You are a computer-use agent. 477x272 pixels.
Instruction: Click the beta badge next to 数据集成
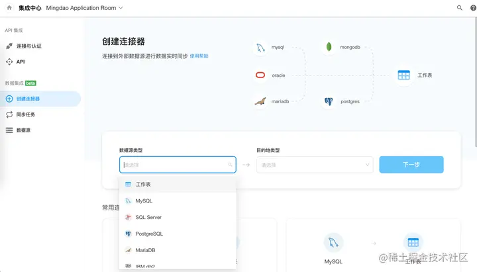click(x=30, y=83)
